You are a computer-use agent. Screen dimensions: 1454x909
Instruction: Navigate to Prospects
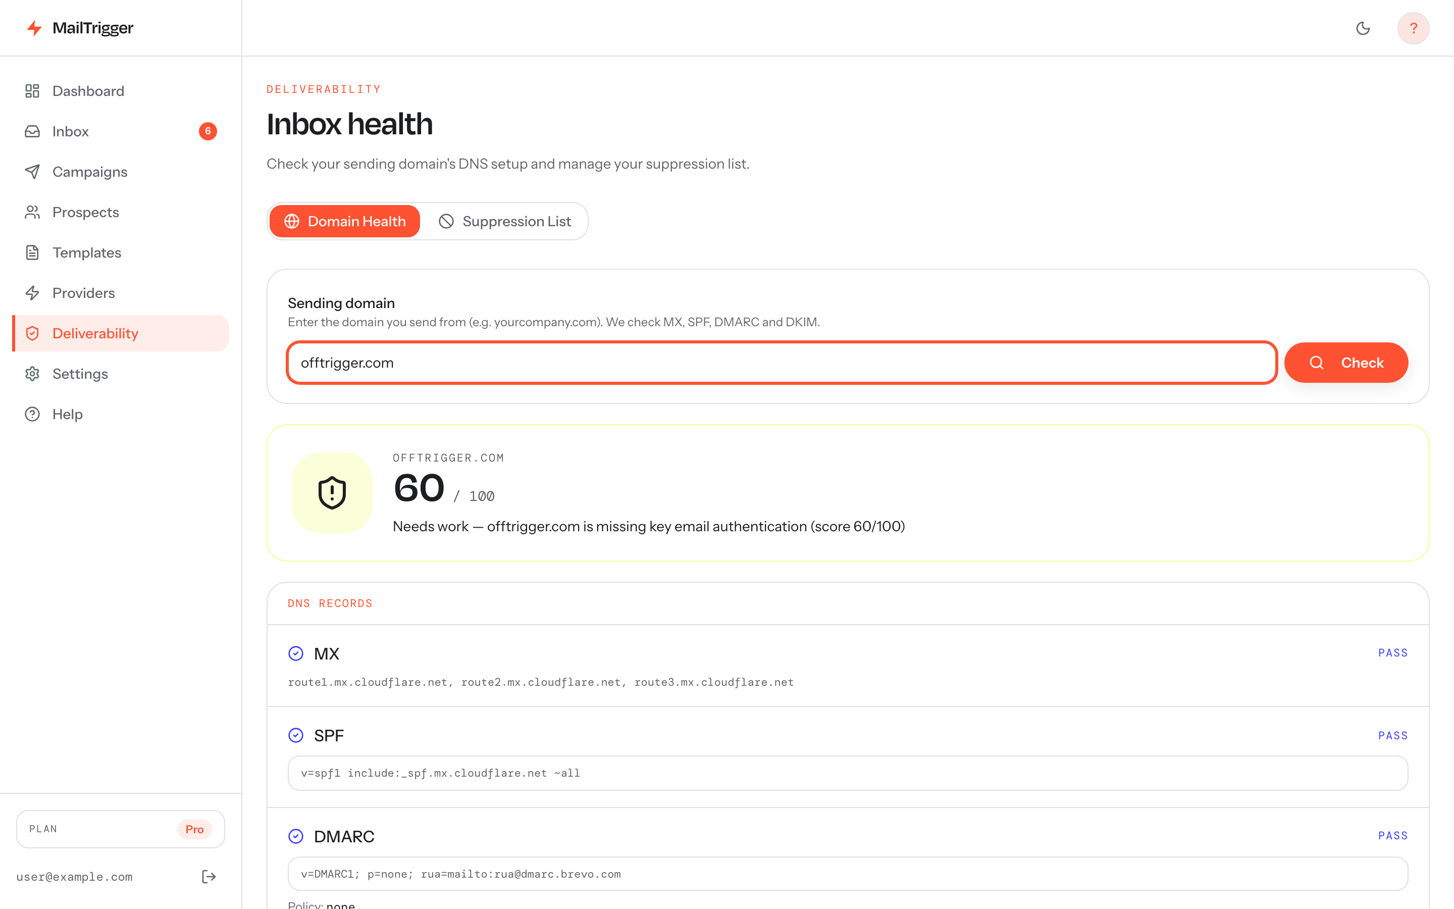click(120, 212)
